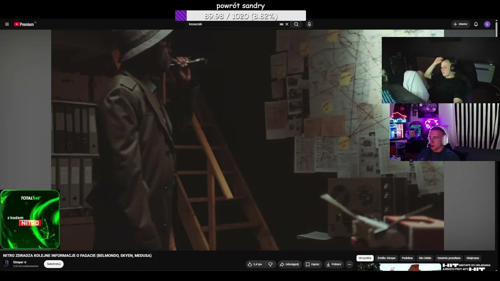Open the more actions three-dot menu

pos(350,264)
